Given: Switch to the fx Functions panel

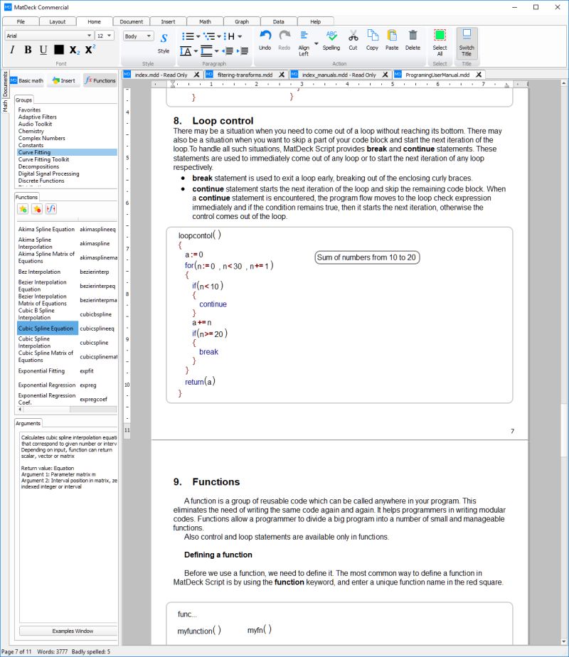Looking at the screenshot, I should tap(100, 80).
